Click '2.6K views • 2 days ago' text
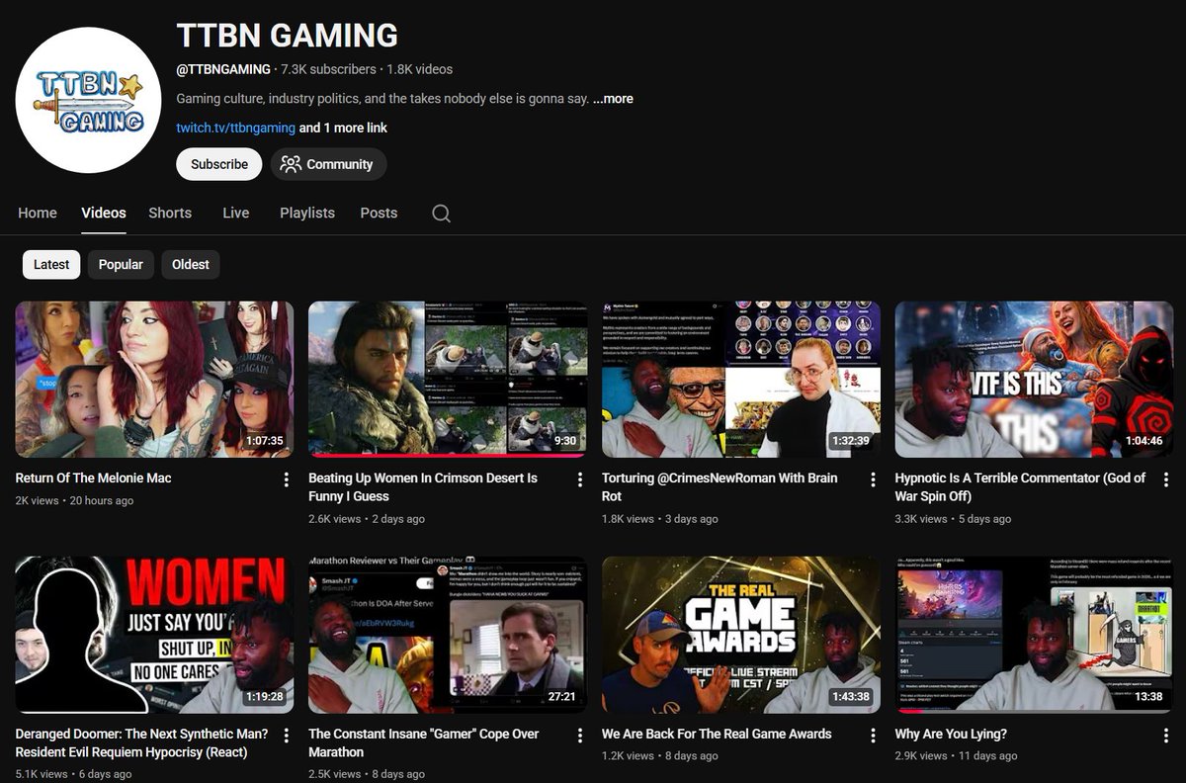The image size is (1186, 783). coord(367,519)
